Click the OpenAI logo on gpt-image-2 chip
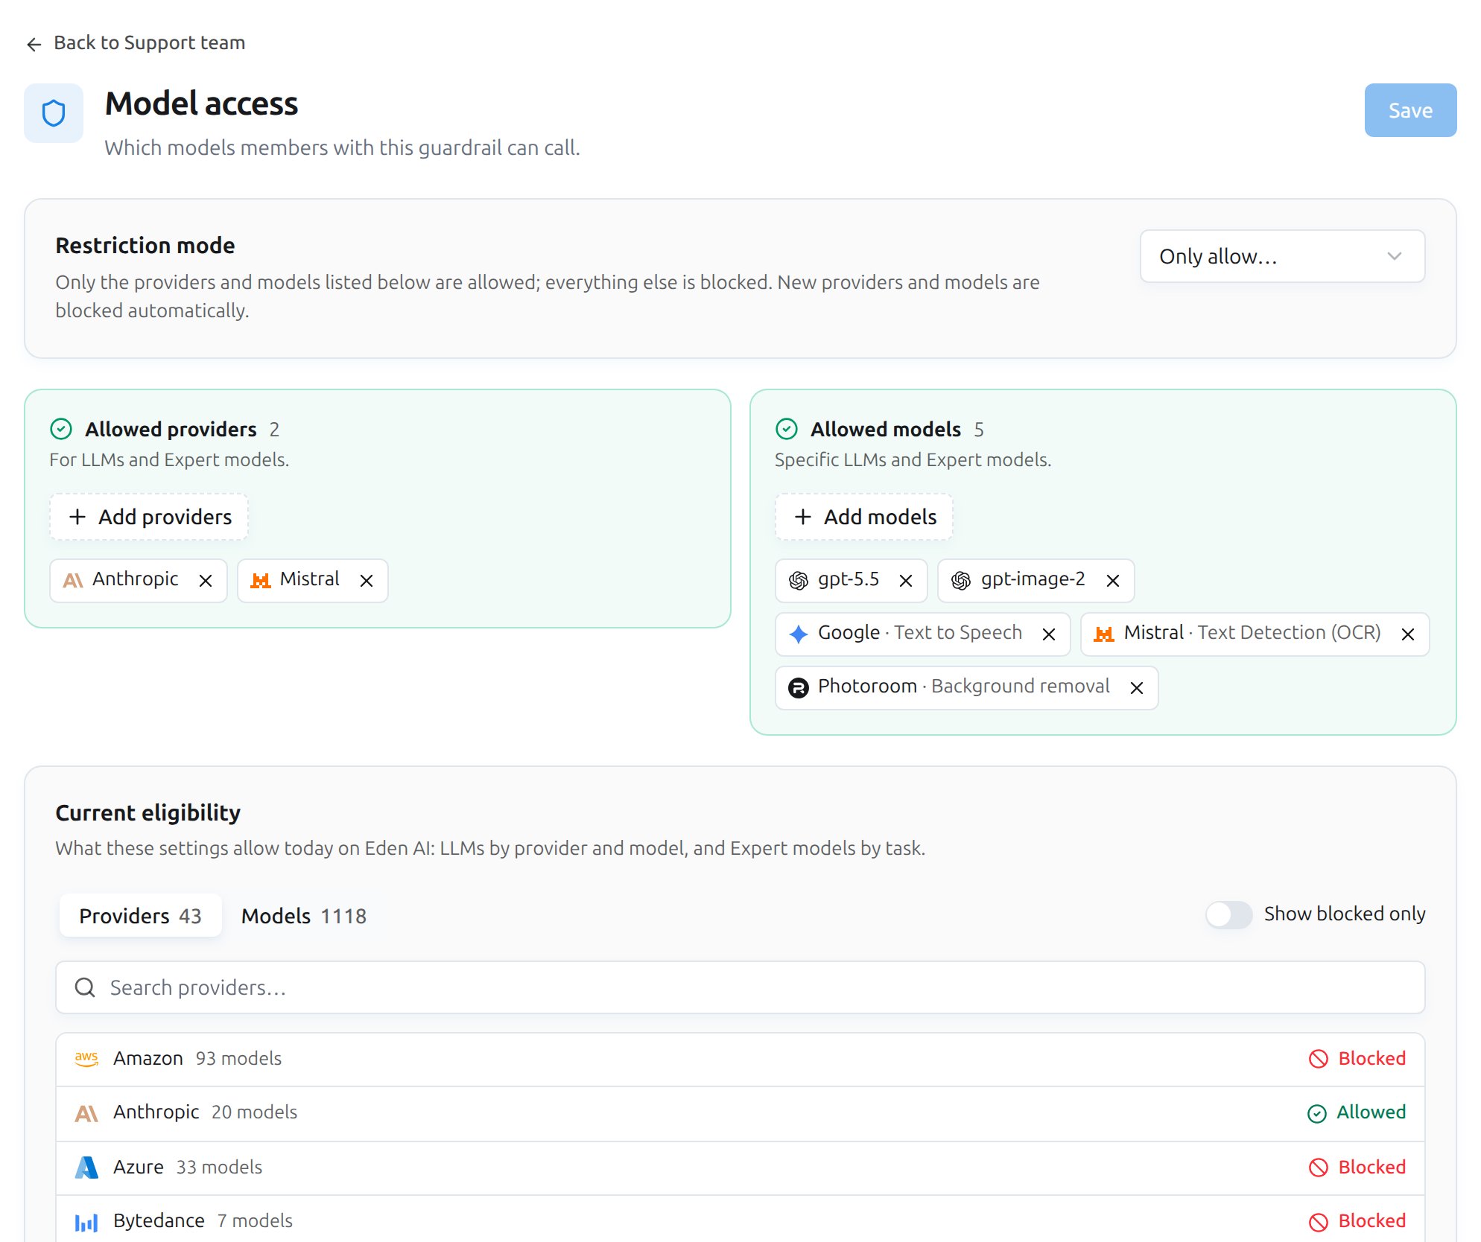The width and height of the screenshot is (1481, 1242). click(961, 581)
